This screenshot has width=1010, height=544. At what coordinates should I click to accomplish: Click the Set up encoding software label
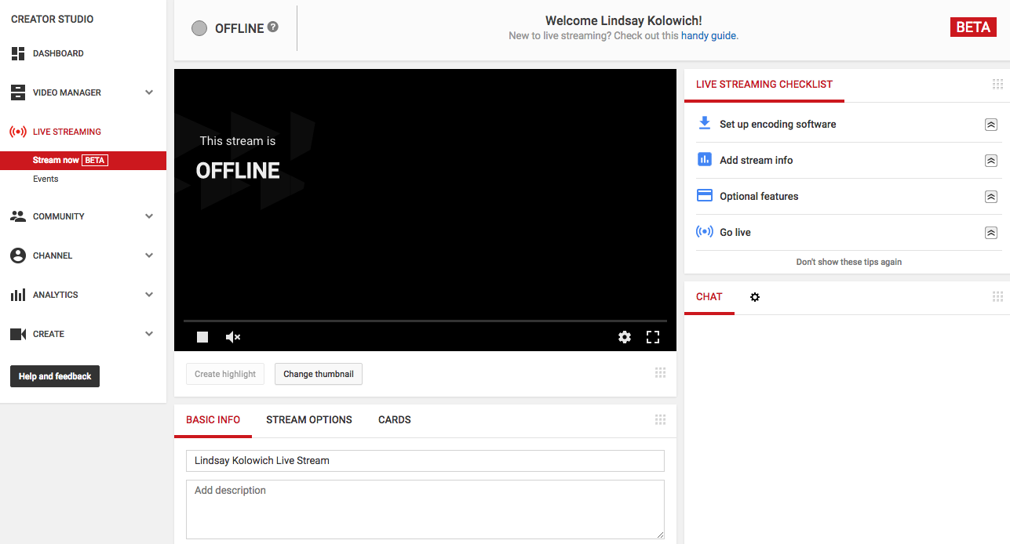[x=778, y=125]
